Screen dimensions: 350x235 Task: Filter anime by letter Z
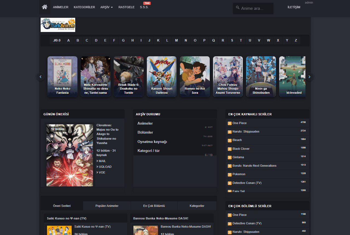point(296,40)
